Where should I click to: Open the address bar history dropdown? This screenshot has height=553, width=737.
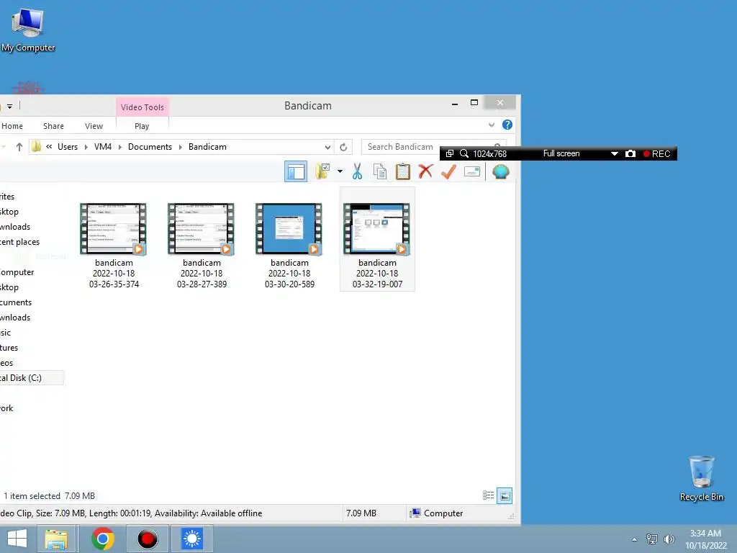(327, 147)
